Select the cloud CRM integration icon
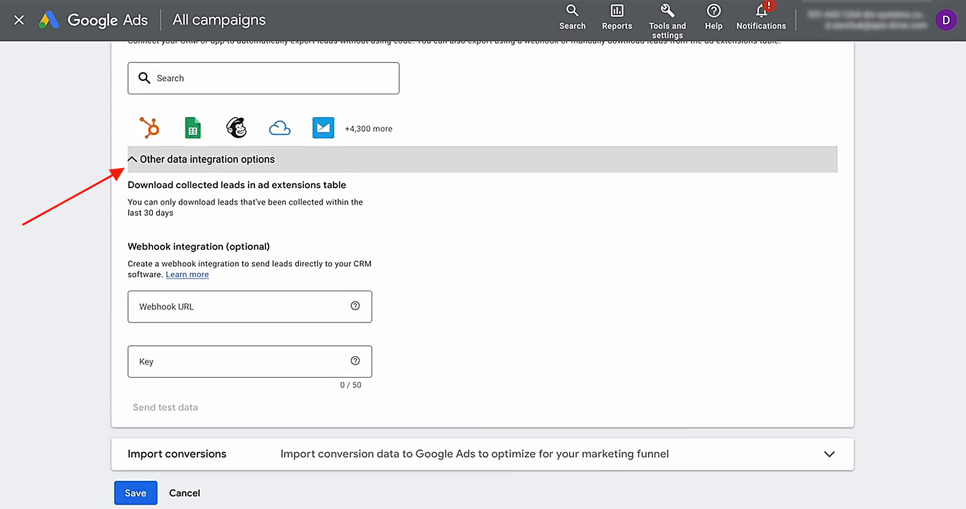966x509 pixels. (x=280, y=128)
